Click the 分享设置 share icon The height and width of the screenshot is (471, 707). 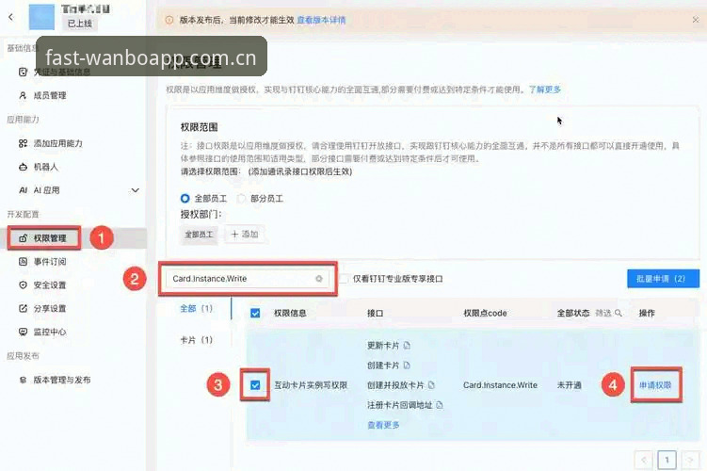point(23,309)
